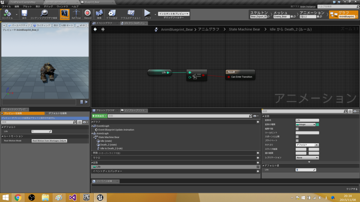Find asset via コンテンツブラウザで検索 icon

44,14
